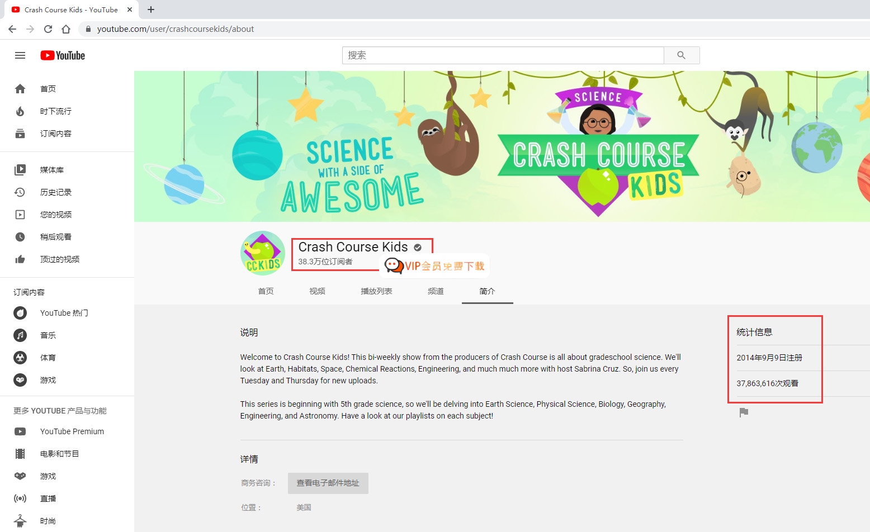Click the flame icon for 时下流行
The width and height of the screenshot is (870, 532).
(20, 111)
